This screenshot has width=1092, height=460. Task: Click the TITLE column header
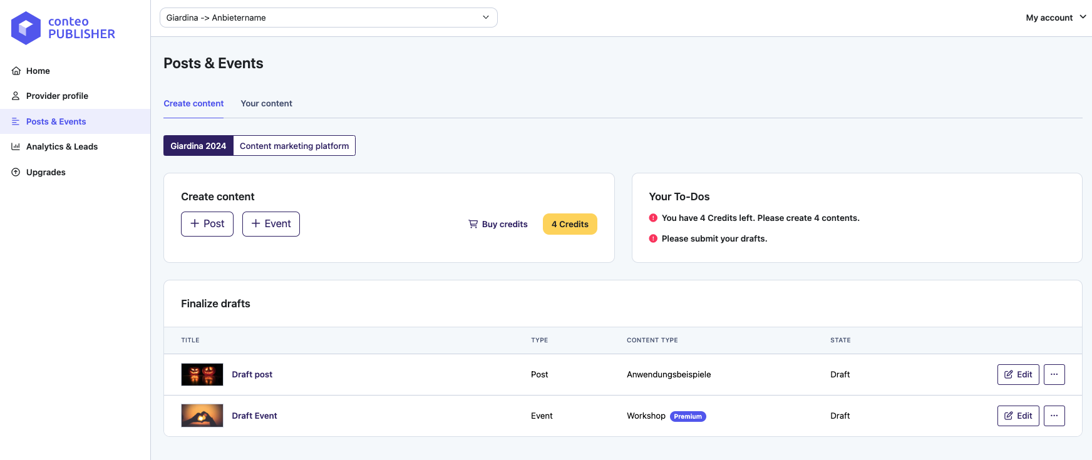190,340
